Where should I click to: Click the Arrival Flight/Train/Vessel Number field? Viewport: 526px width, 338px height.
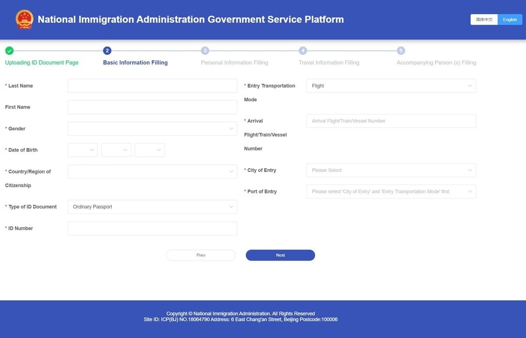pyautogui.click(x=391, y=121)
